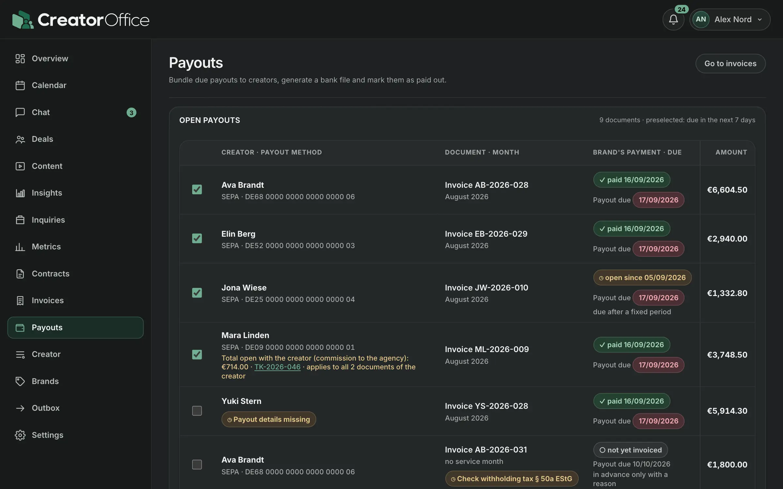Screen dimensions: 783x489
Task: Go to Deals in sidebar
Action: [x=75, y=139]
